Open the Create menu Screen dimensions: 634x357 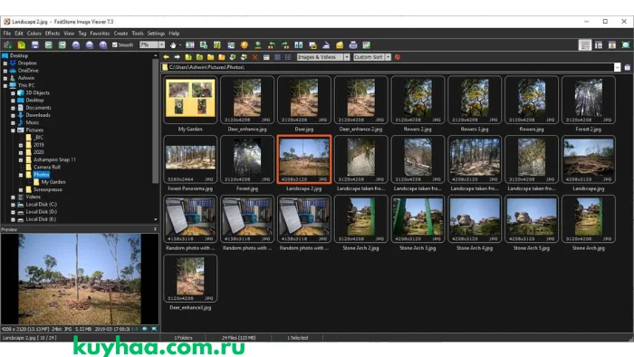(120, 34)
